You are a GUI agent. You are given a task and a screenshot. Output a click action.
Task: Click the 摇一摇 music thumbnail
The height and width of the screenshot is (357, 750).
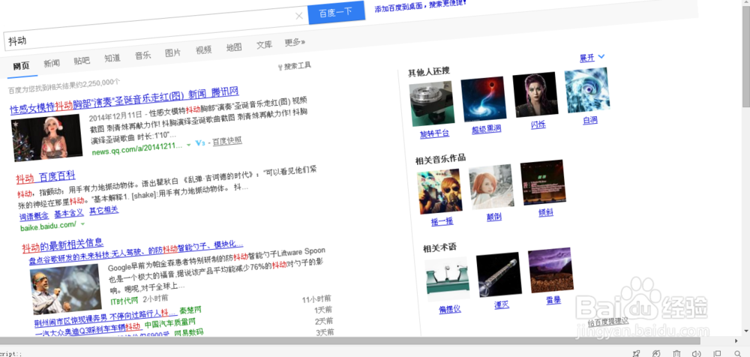click(x=439, y=191)
